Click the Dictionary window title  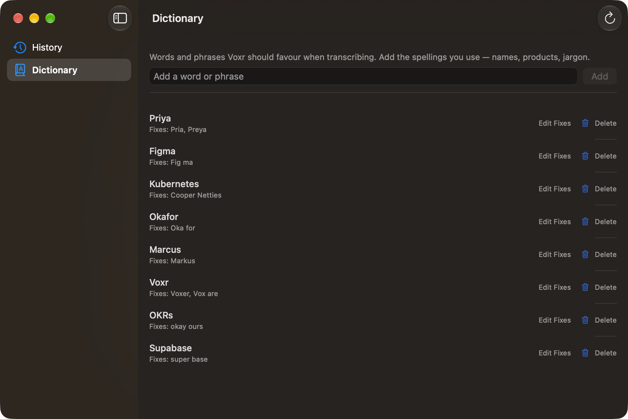178,18
